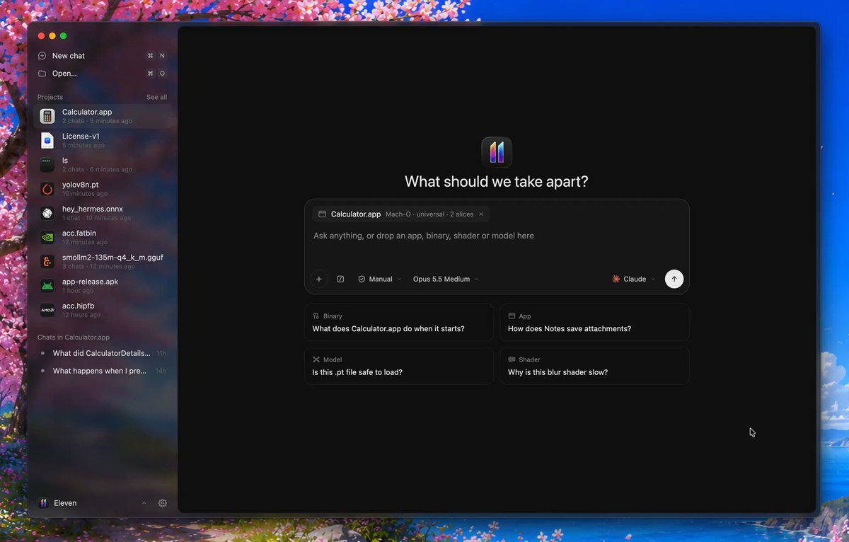The image size is (849, 542).
Task: Click the slash command icon in composer
Action: 340,279
